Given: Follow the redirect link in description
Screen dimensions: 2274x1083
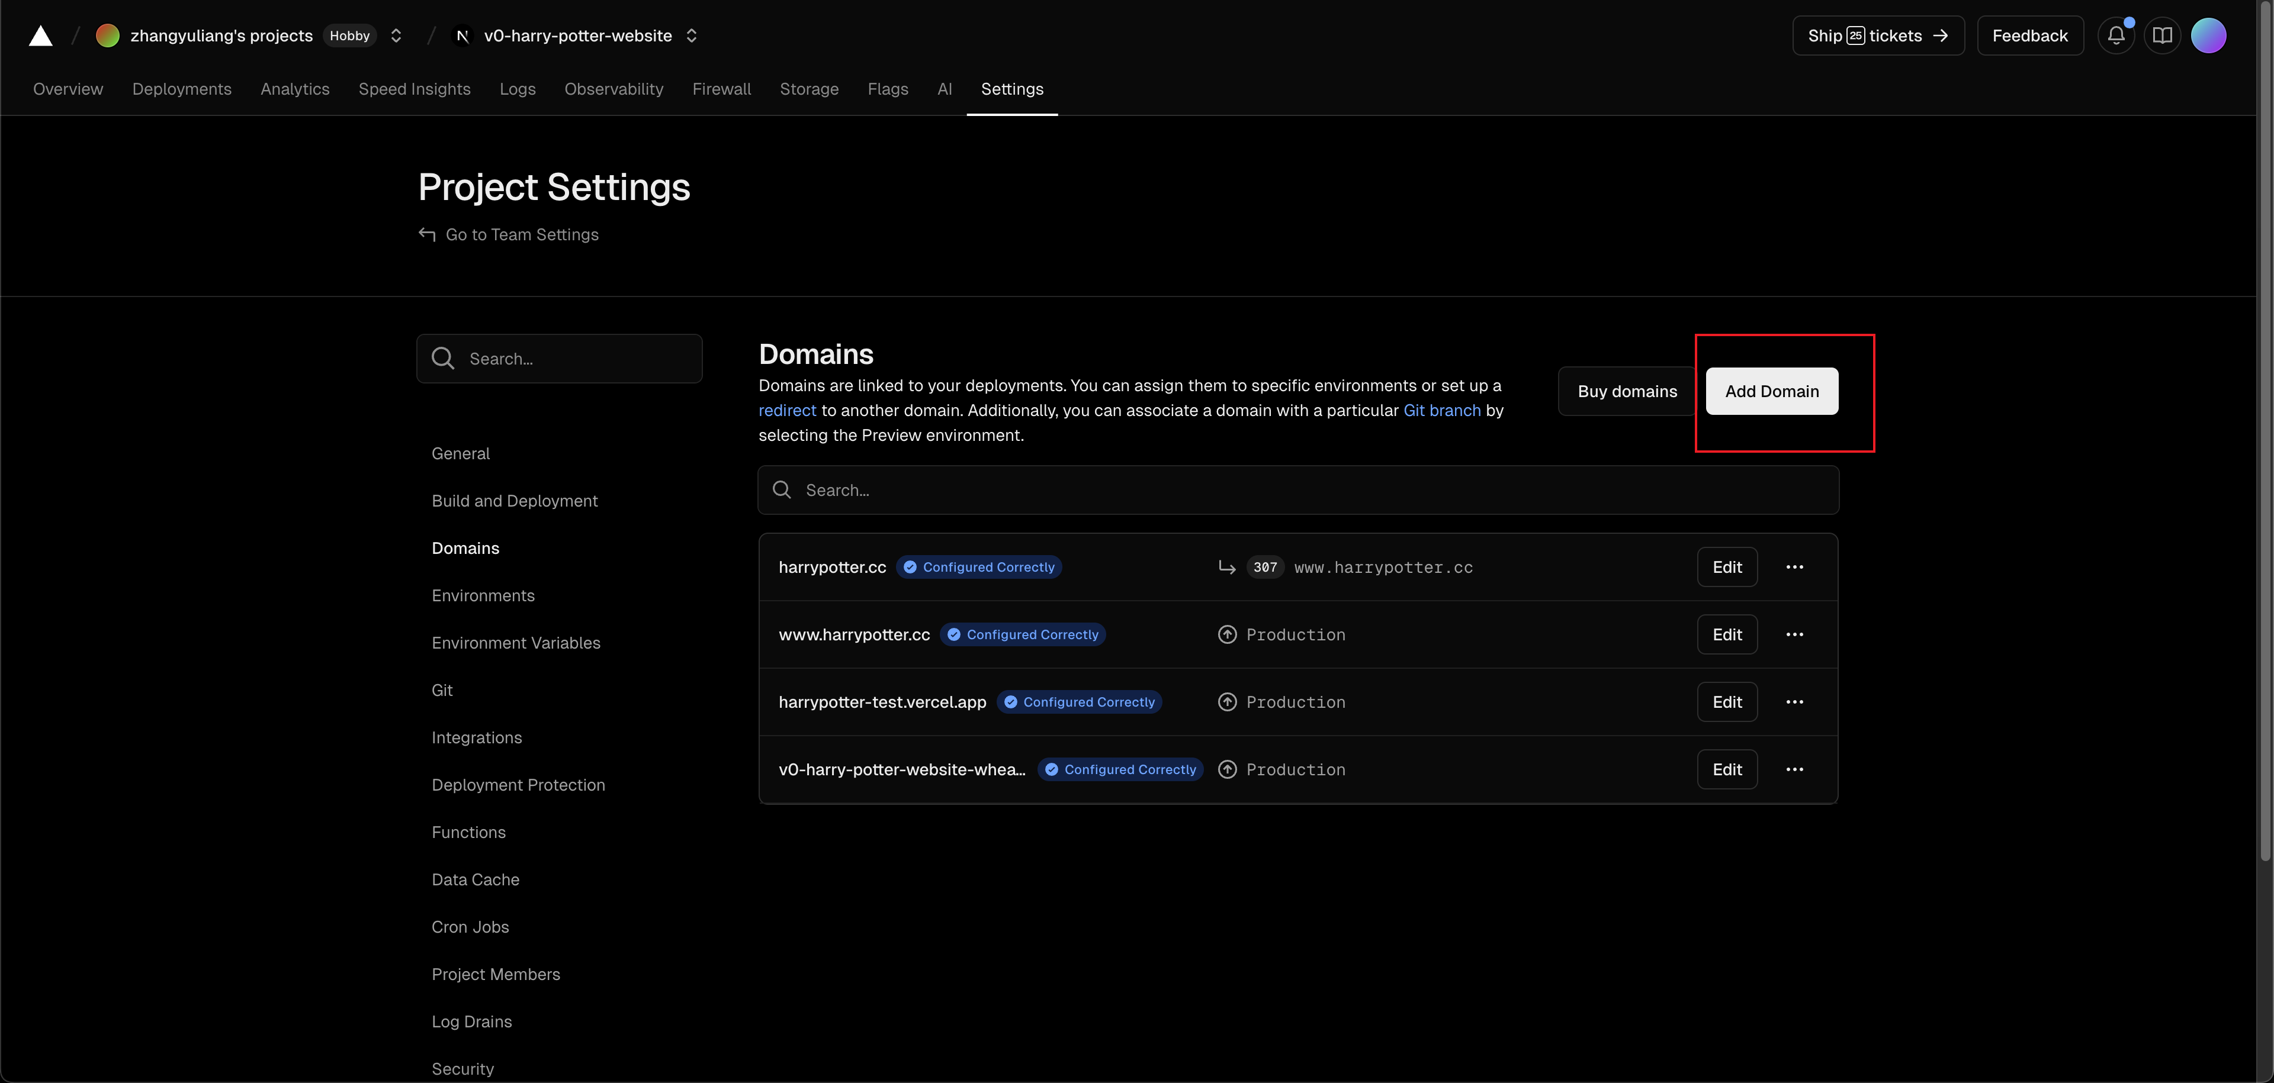Looking at the screenshot, I should click(x=786, y=410).
